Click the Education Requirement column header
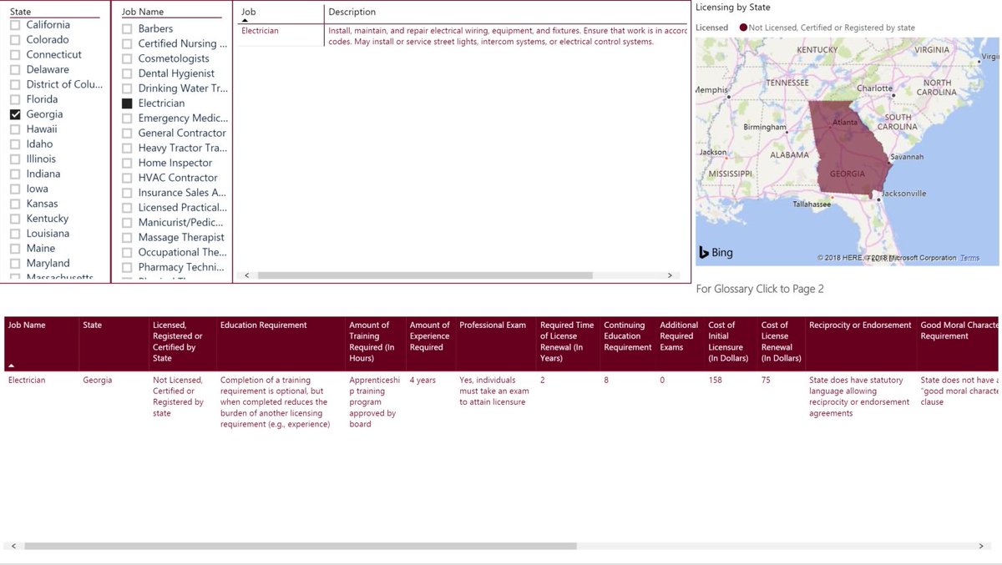Screen dimensions: 1002x565 [263, 325]
